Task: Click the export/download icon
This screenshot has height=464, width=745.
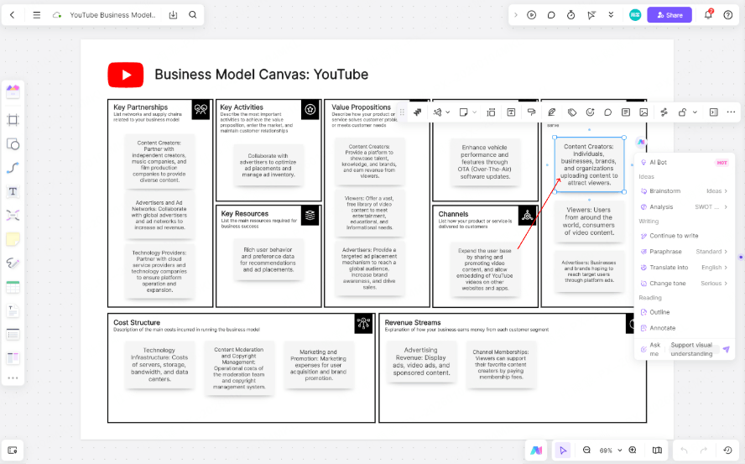Action: (x=173, y=15)
